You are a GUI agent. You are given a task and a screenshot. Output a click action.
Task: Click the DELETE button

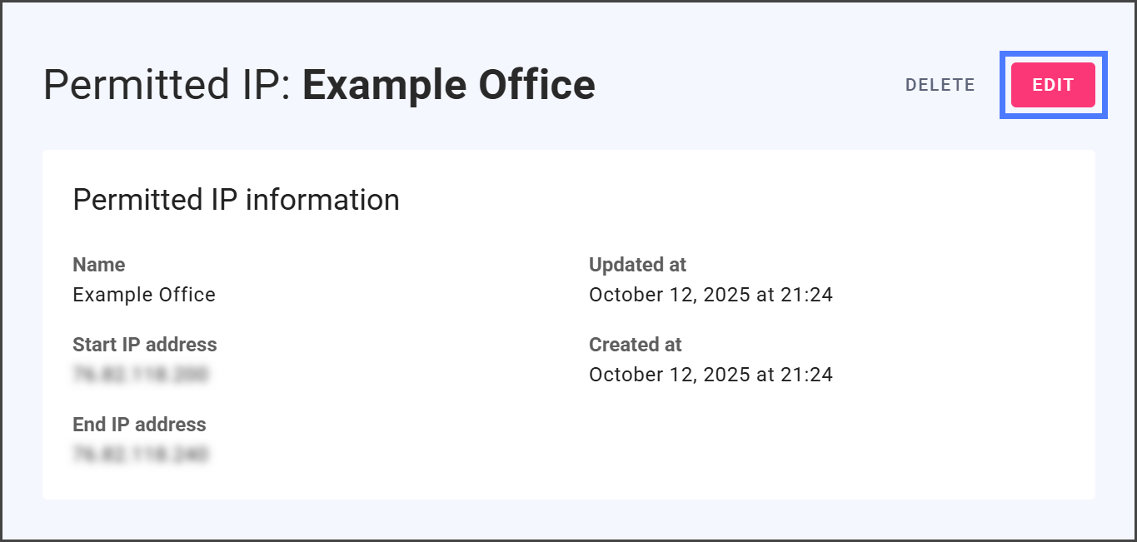(x=940, y=85)
